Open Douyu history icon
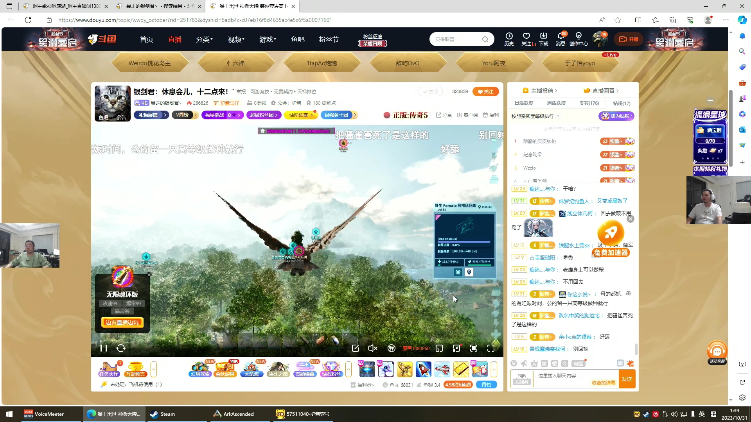The height and width of the screenshot is (422, 751). click(509, 39)
